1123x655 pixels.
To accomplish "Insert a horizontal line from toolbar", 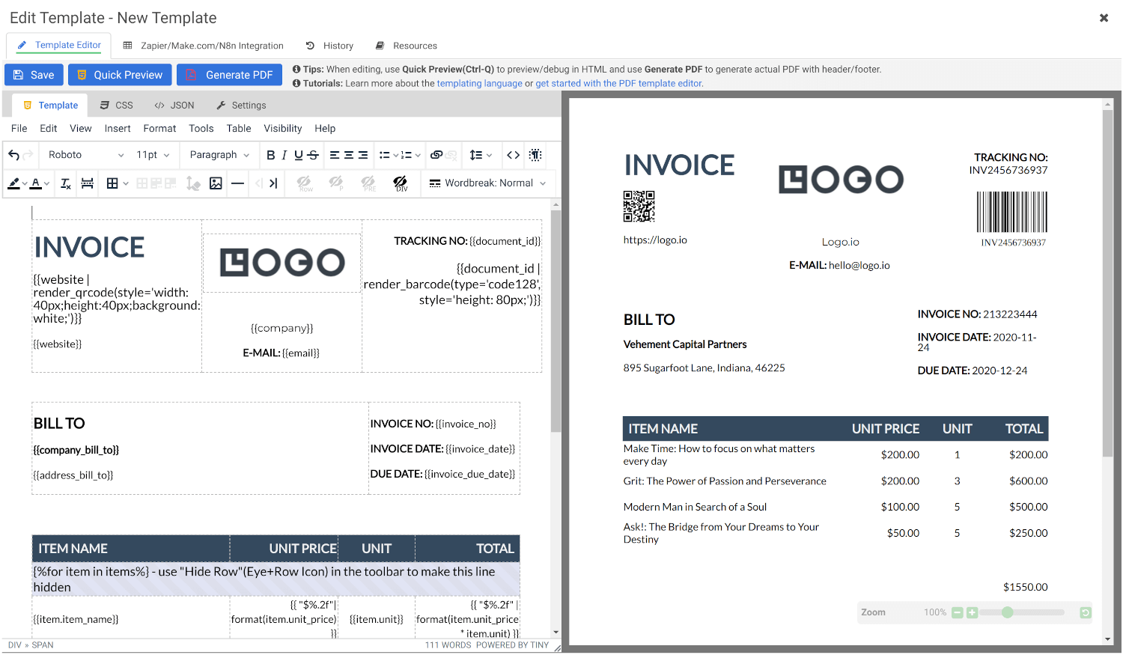I will [237, 183].
